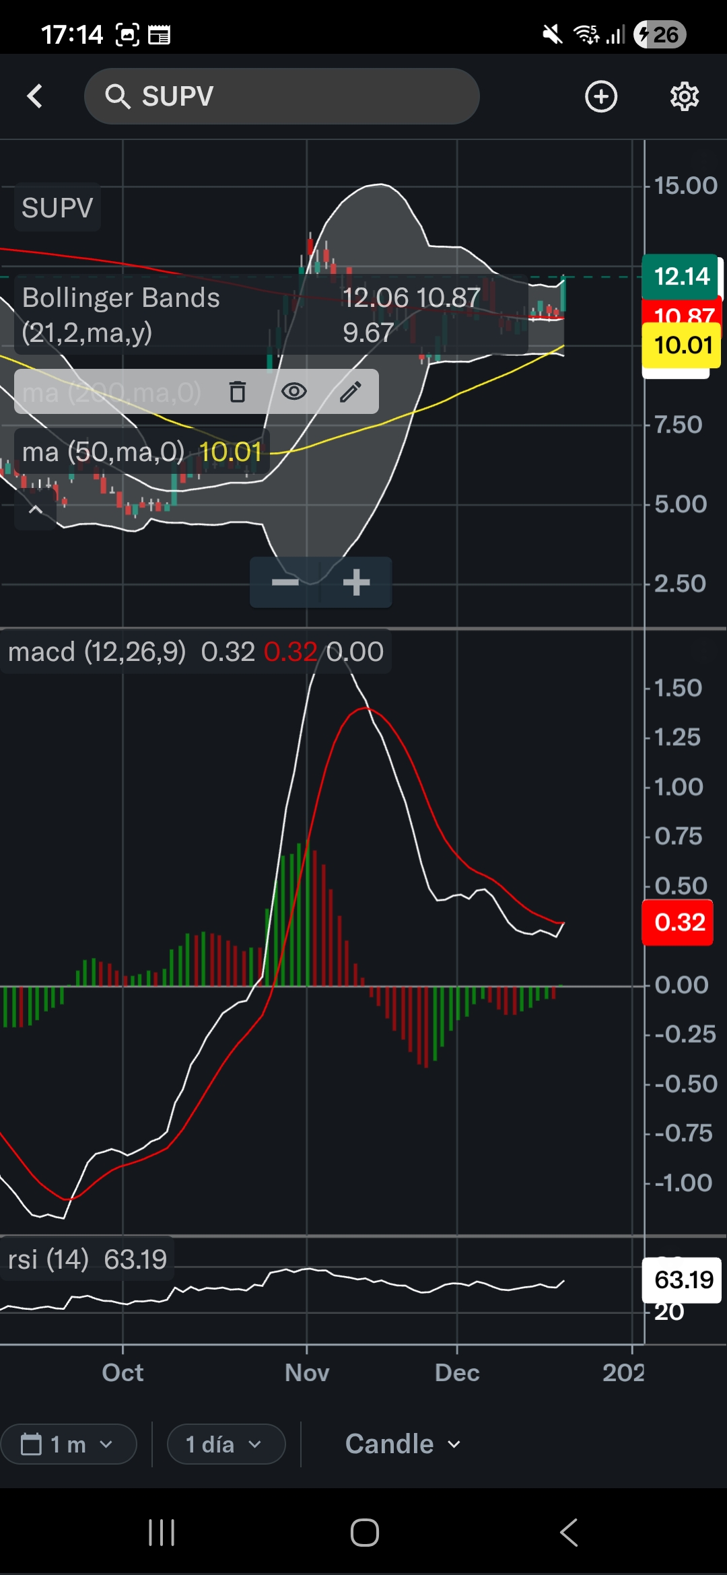
Task: Tap the search magnifier icon
Action: click(117, 96)
